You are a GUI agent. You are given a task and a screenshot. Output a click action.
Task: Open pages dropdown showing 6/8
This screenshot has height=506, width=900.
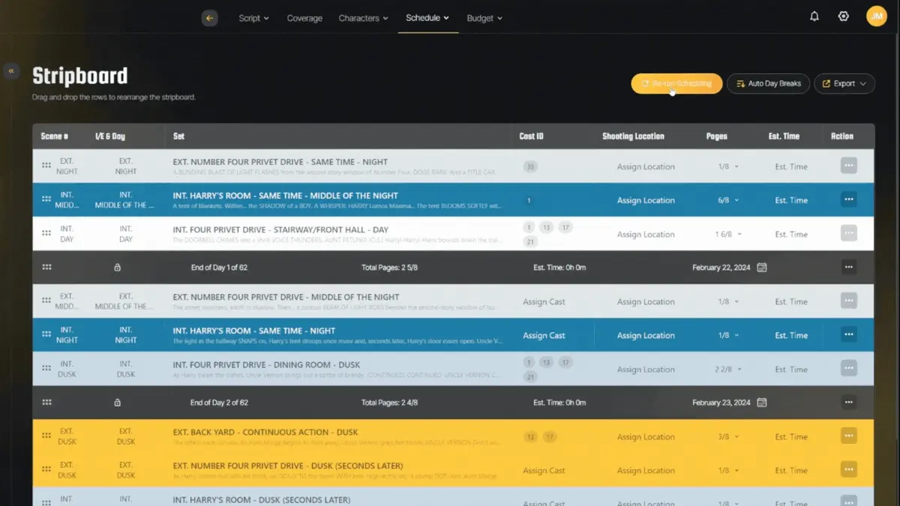click(729, 200)
